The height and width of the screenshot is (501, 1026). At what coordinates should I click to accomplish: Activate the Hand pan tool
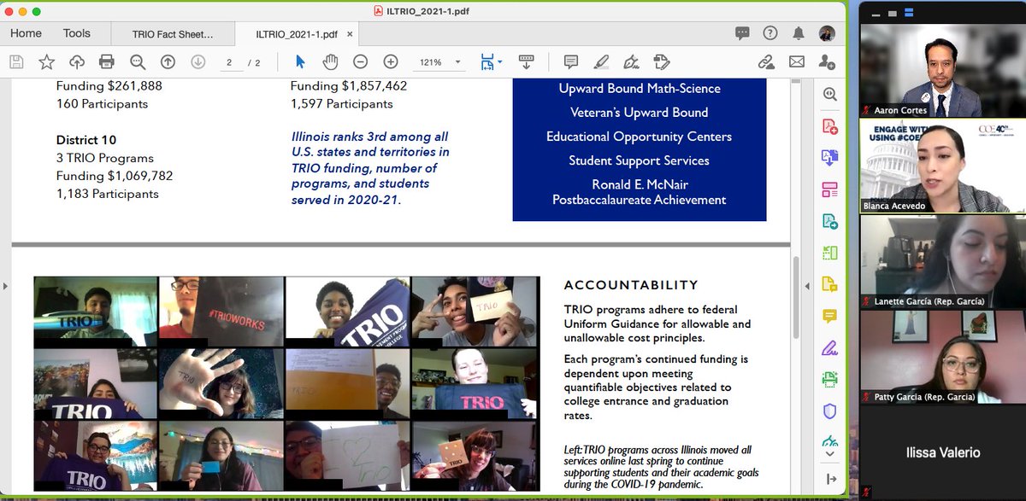point(330,61)
